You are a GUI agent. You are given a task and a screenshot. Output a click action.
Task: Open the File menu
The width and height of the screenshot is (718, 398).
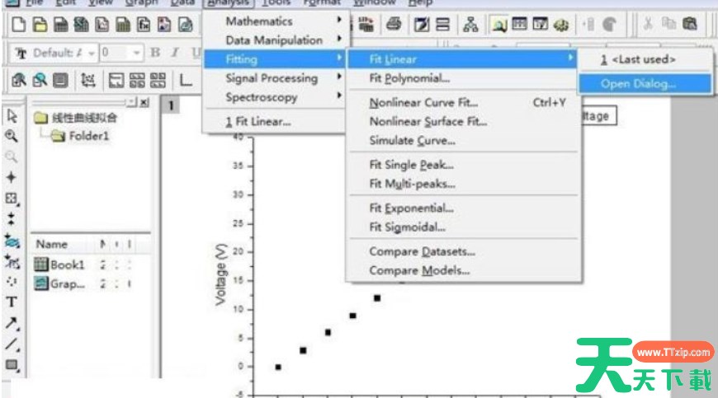point(35,2)
